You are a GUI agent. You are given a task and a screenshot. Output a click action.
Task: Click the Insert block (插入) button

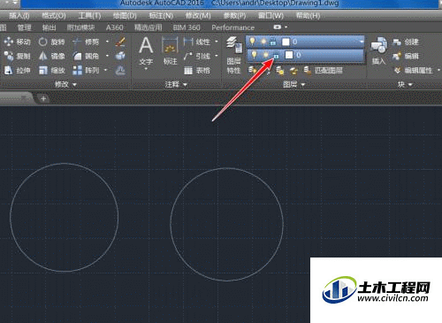tap(379, 50)
